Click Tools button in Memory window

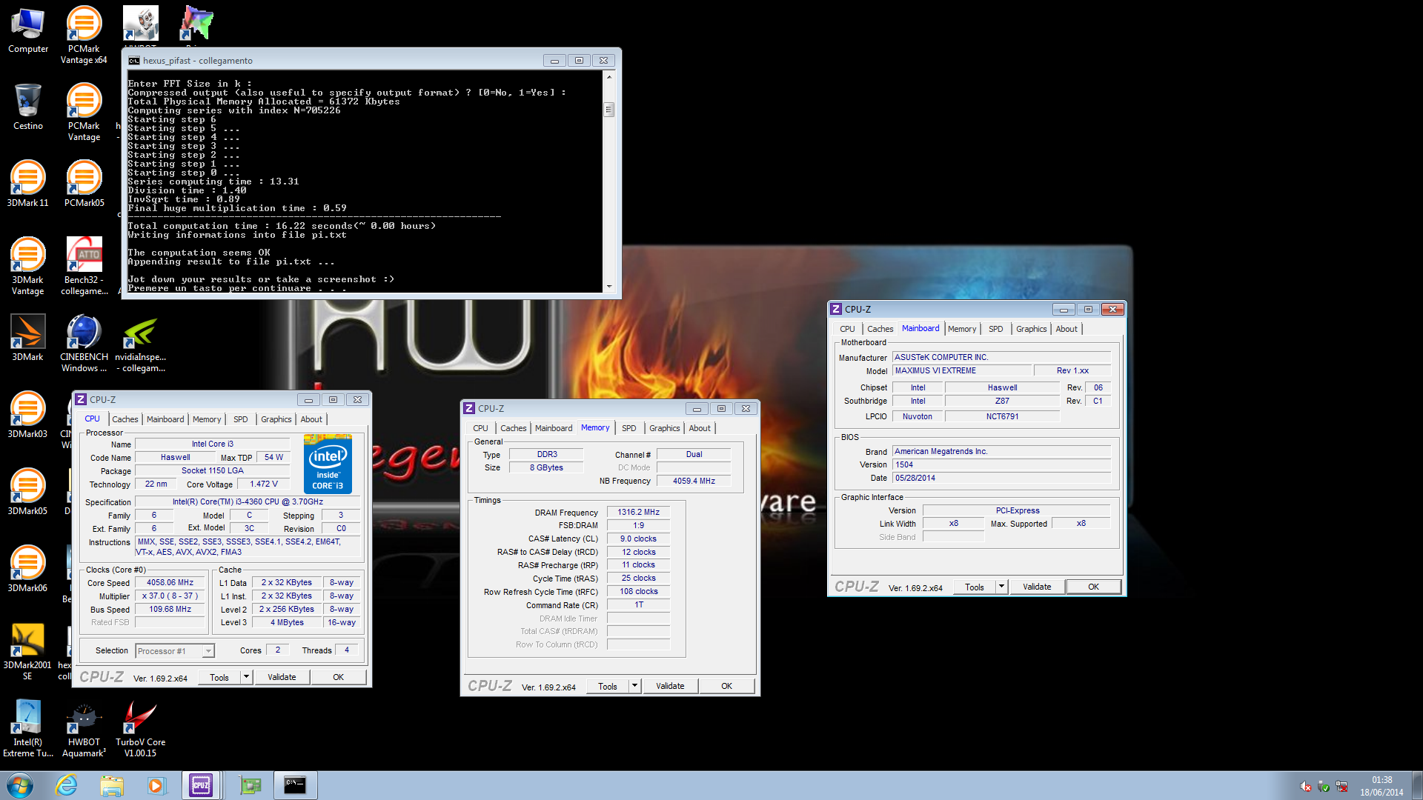(608, 686)
